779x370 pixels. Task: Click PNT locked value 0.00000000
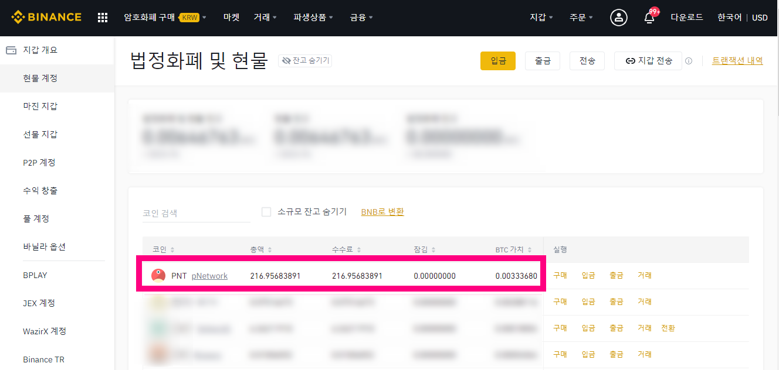(x=435, y=276)
